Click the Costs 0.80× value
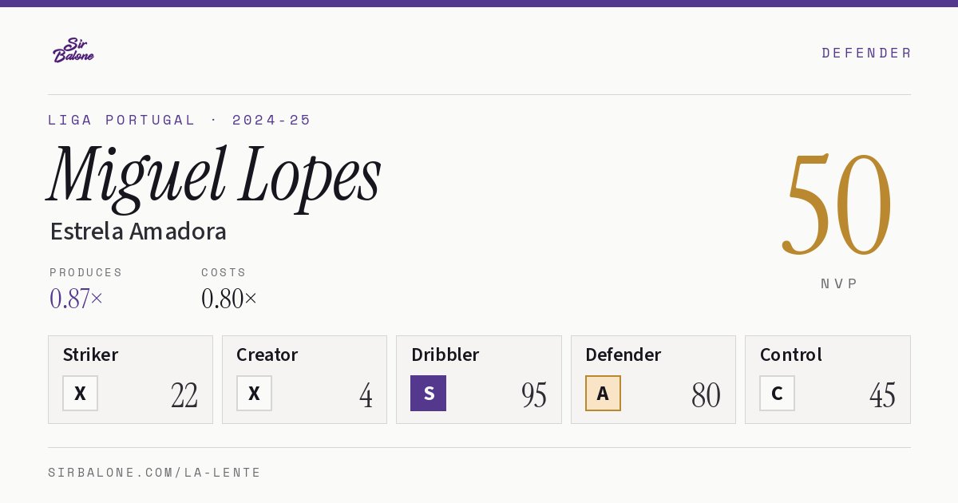The image size is (958, 503). tap(229, 299)
